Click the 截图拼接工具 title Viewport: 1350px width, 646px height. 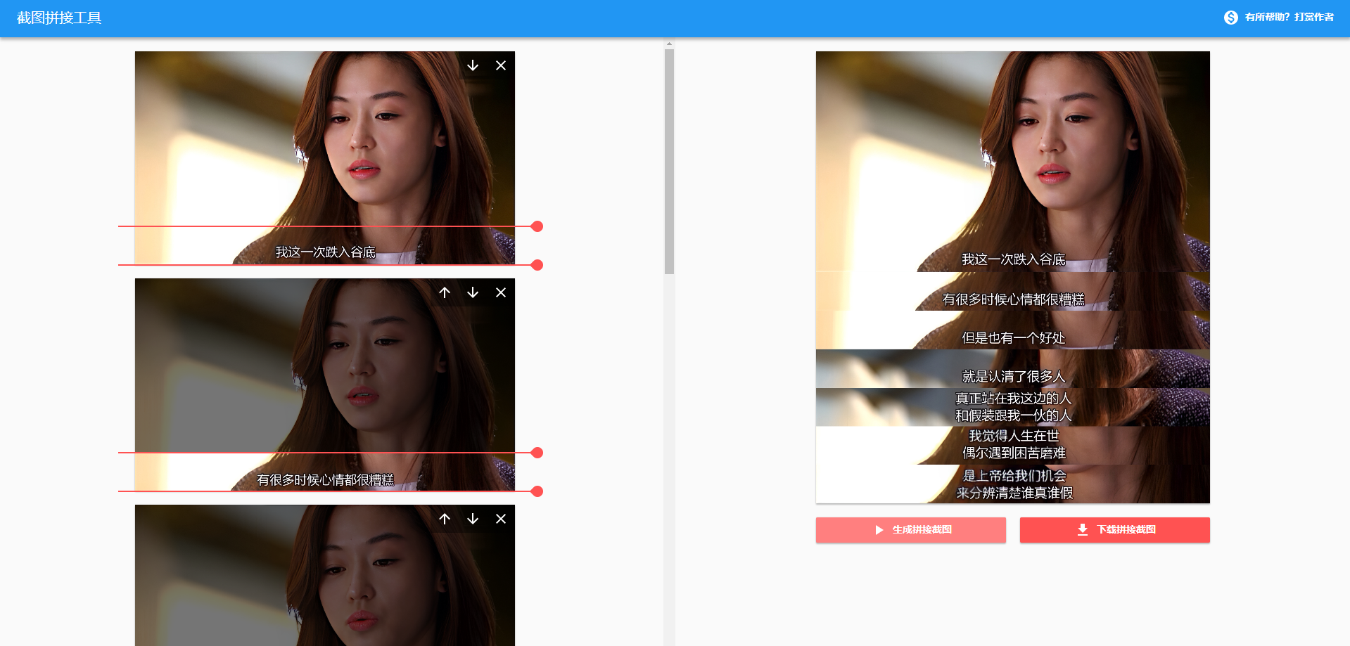coord(59,18)
